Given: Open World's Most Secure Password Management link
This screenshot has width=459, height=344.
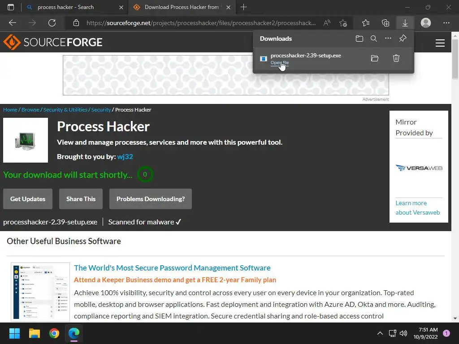Looking at the screenshot, I should coord(172,268).
